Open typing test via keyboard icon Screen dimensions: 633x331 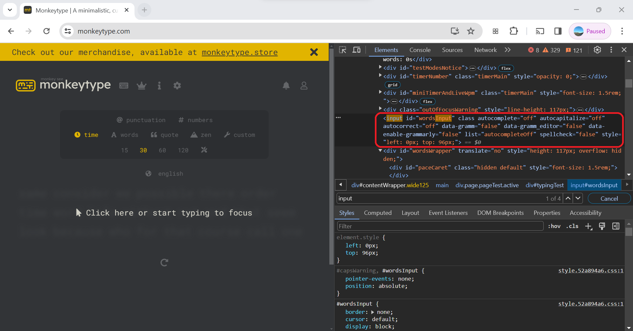click(x=124, y=86)
